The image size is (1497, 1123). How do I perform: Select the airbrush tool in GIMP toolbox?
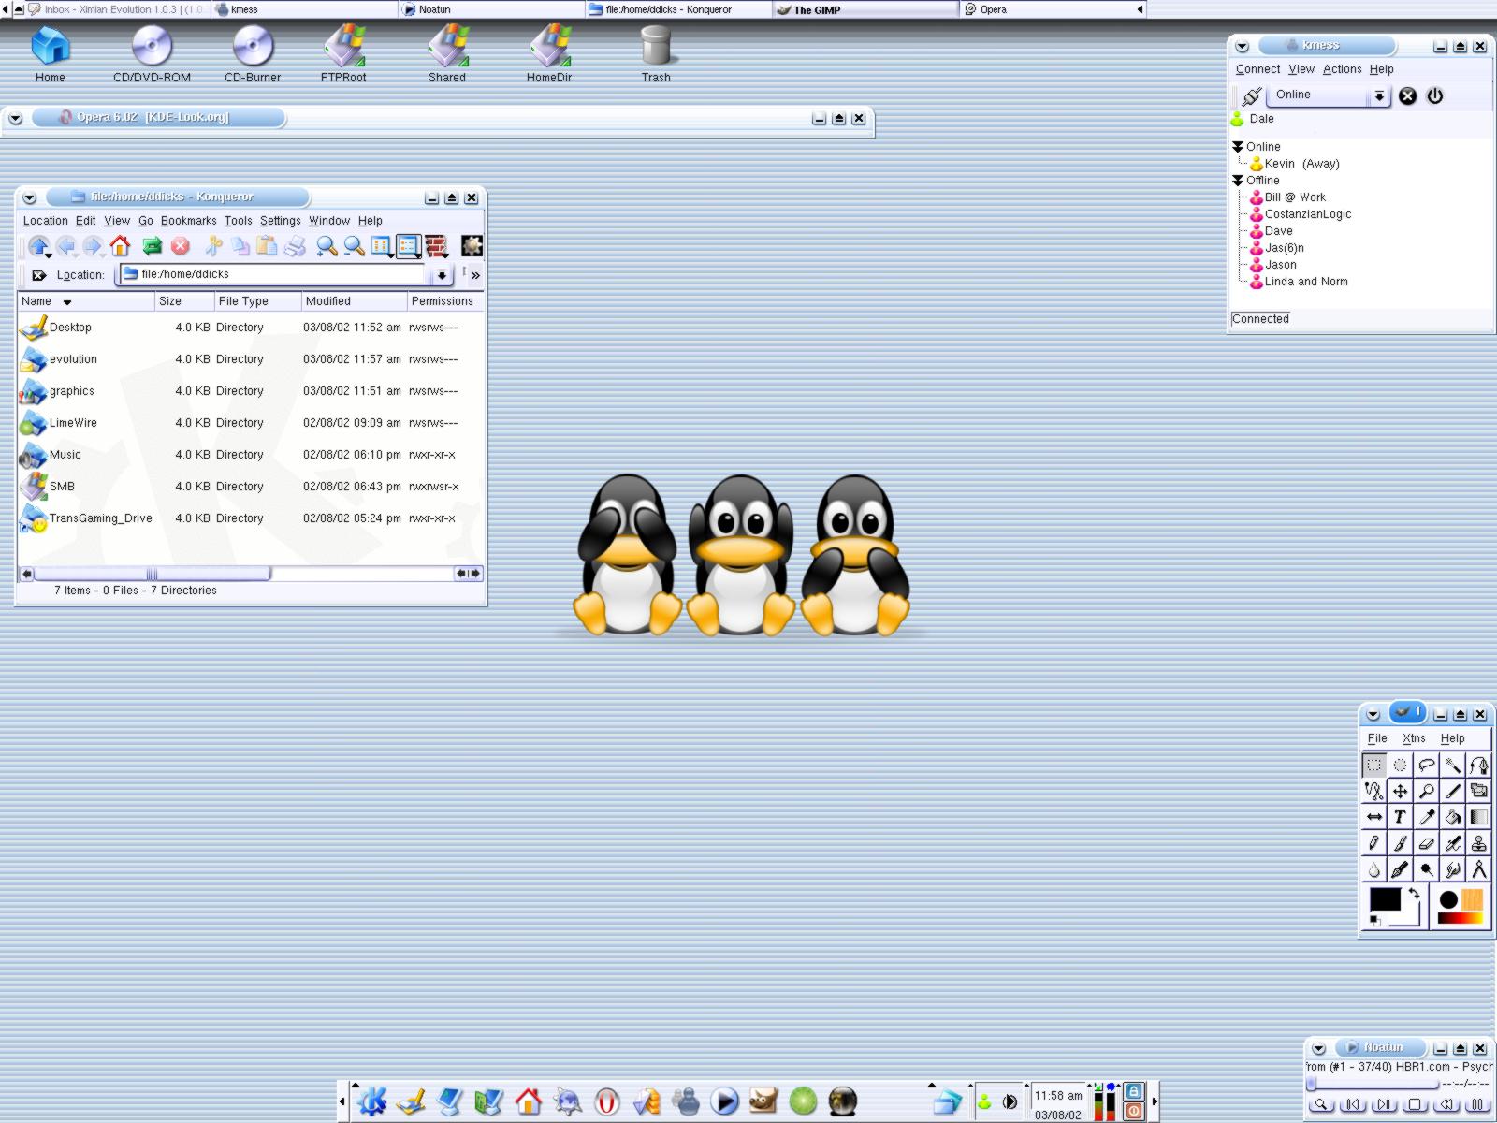pos(1452,843)
